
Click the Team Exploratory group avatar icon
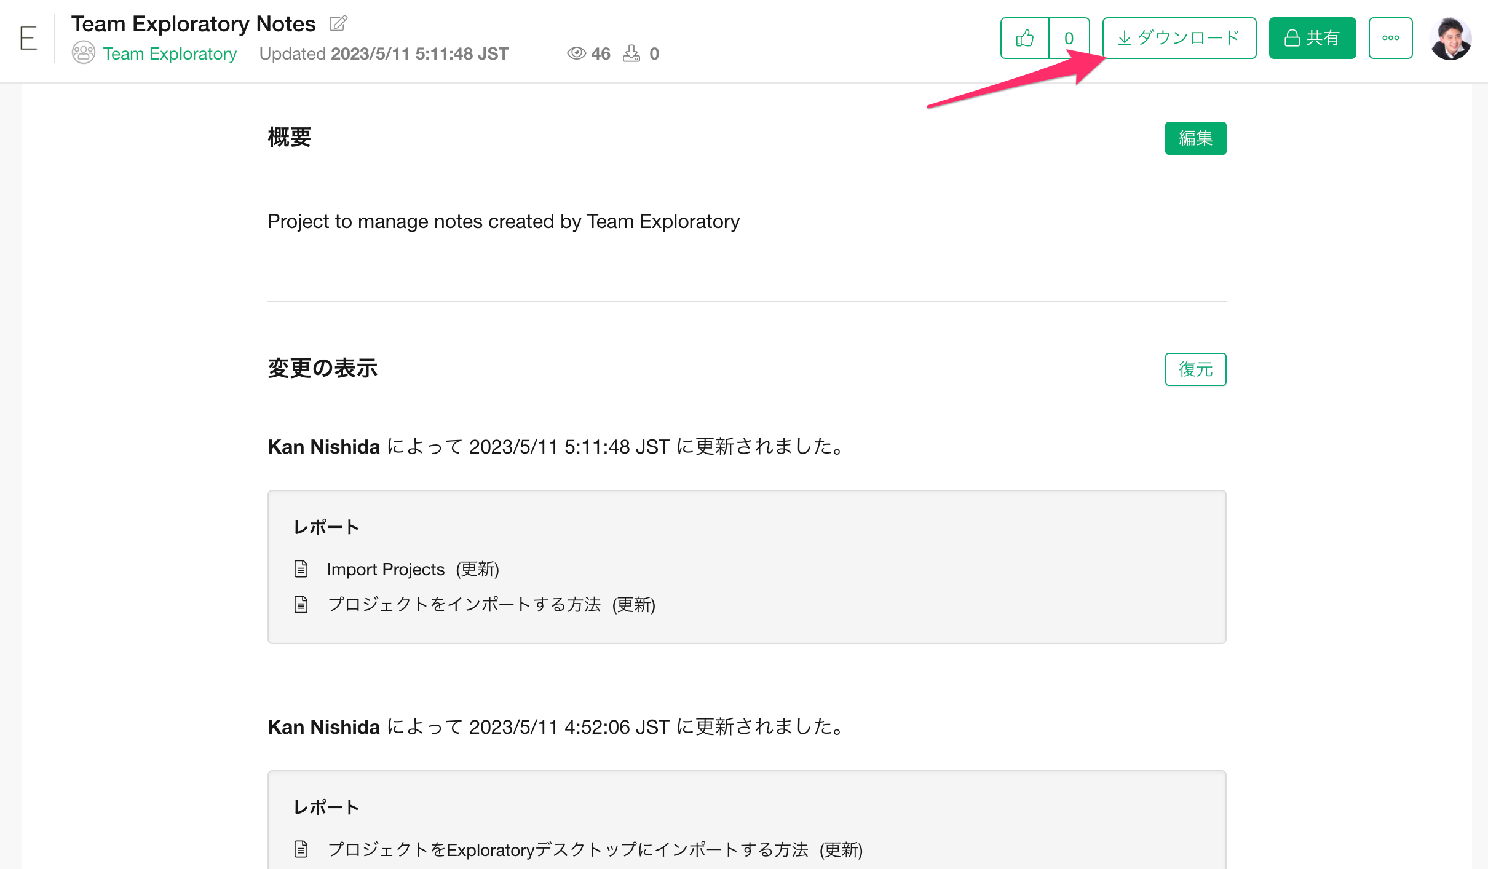(84, 53)
